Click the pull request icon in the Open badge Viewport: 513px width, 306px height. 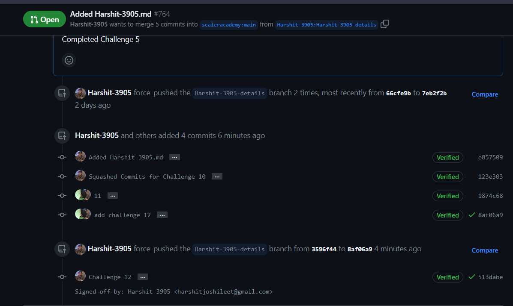[x=34, y=19]
